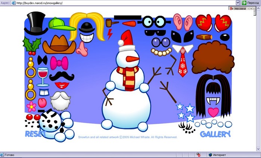Click the Интернет zone status indicator
The height and width of the screenshot is (158, 261).
coord(217,155)
